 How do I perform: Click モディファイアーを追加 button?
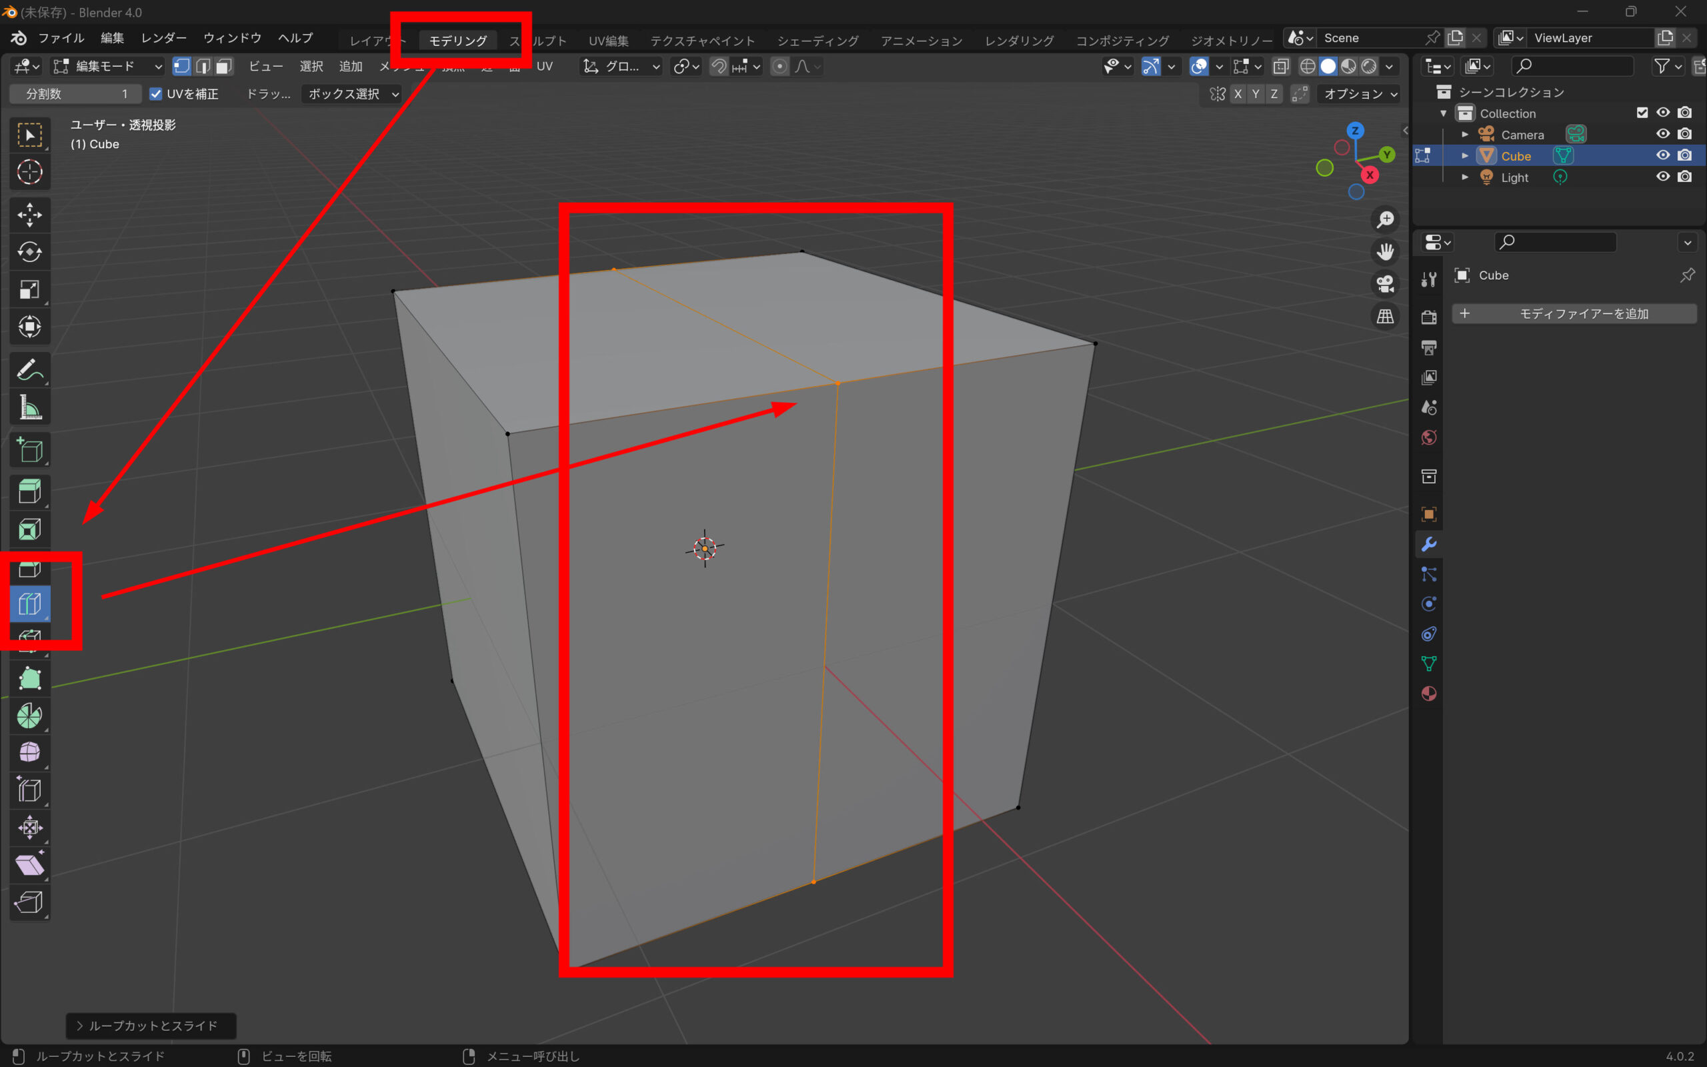[1574, 313]
